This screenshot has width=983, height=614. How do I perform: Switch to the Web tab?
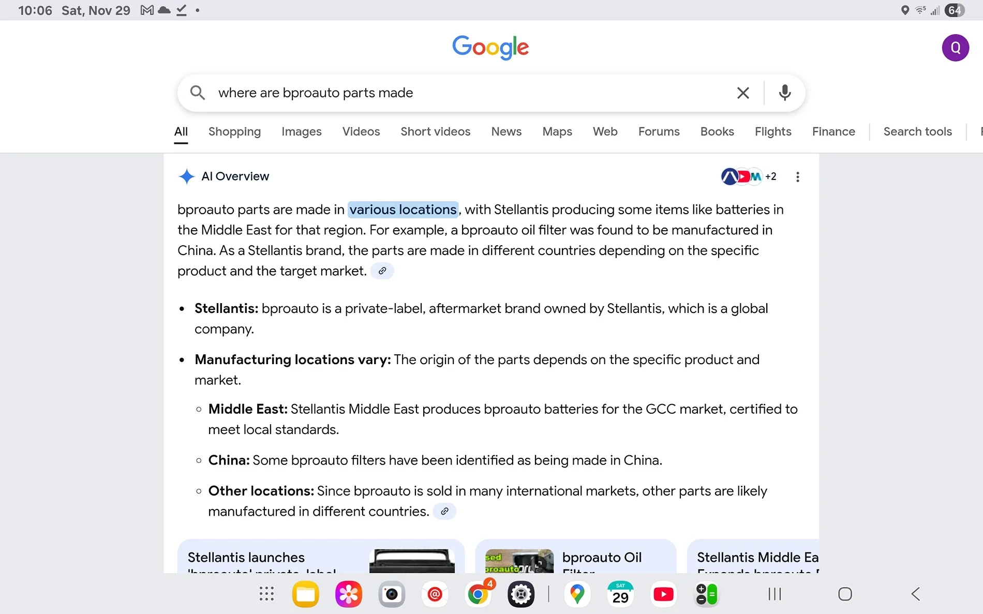(x=605, y=131)
